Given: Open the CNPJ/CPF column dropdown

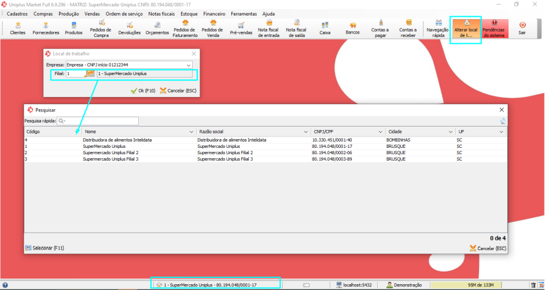Looking at the screenshot, I should point(381,132).
